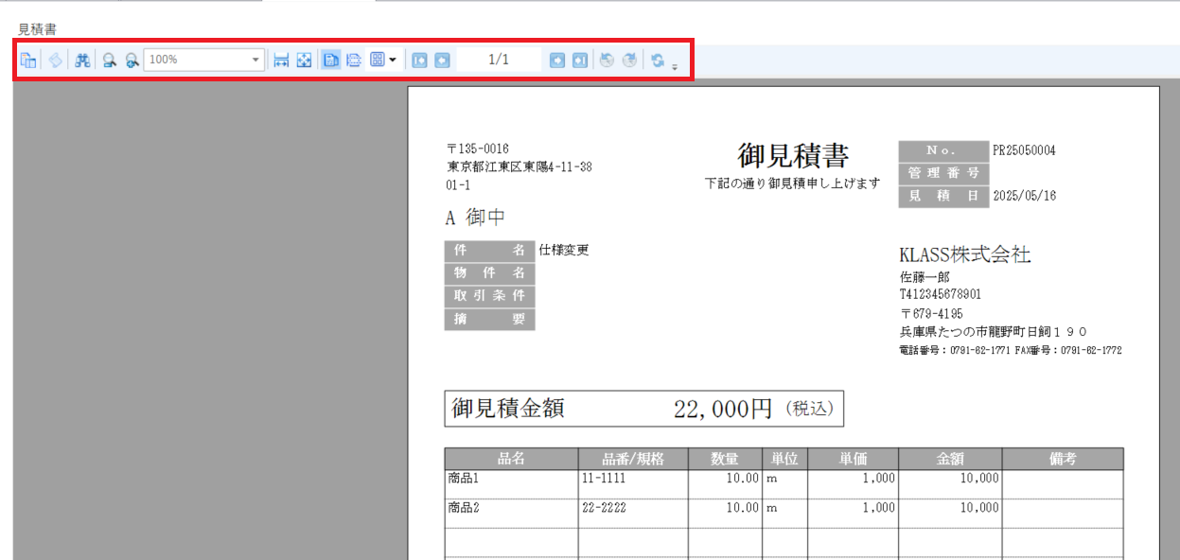Click the estimate date 2025/05/16

pos(1024,197)
